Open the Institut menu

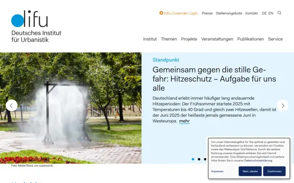tap(150, 39)
